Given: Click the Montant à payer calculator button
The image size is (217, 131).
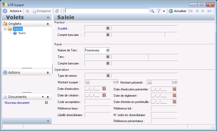Looking at the screenshot, I should click(x=88, y=82).
